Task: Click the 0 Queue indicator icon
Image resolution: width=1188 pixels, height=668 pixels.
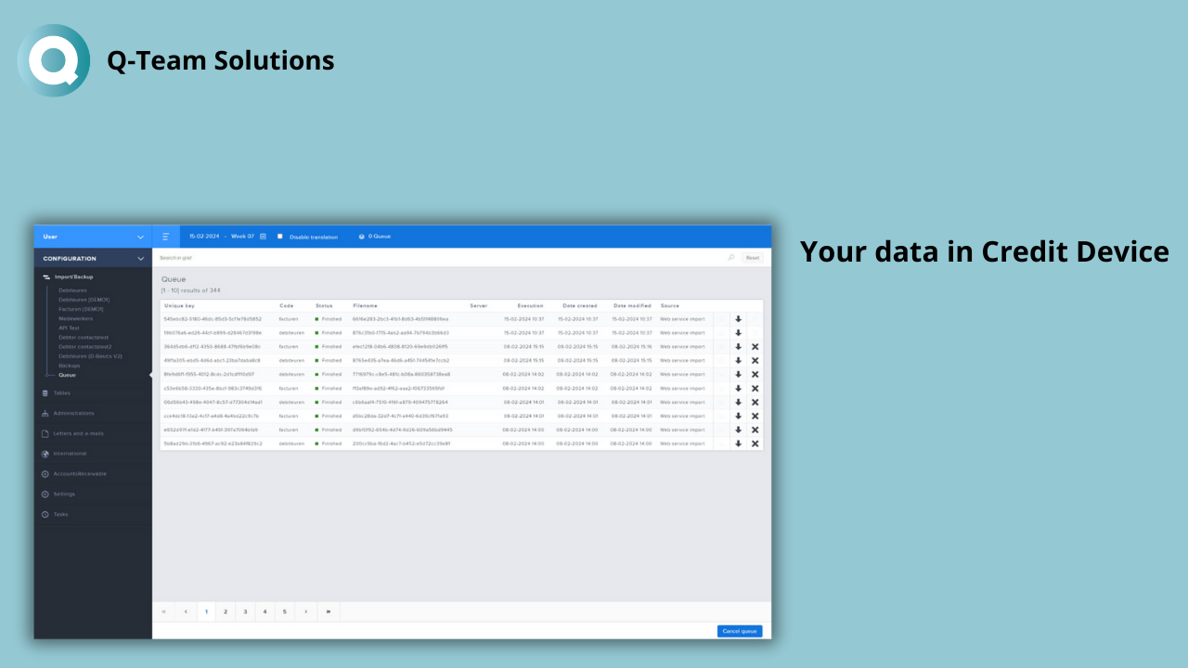Action: coord(362,237)
